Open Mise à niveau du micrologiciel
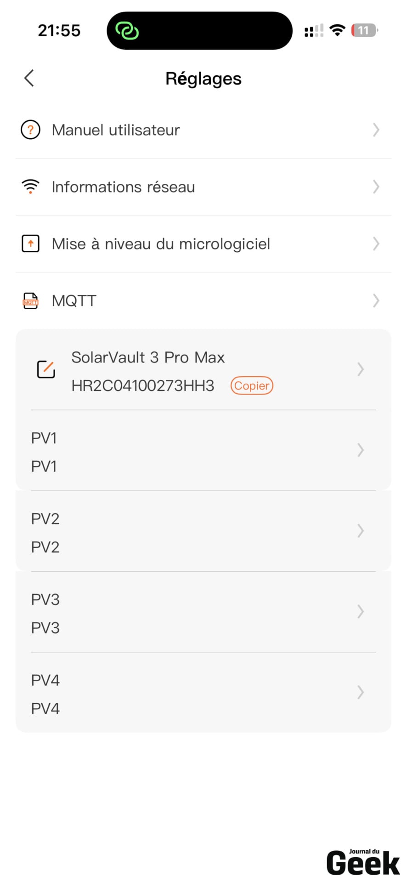407x882 pixels. (203, 244)
